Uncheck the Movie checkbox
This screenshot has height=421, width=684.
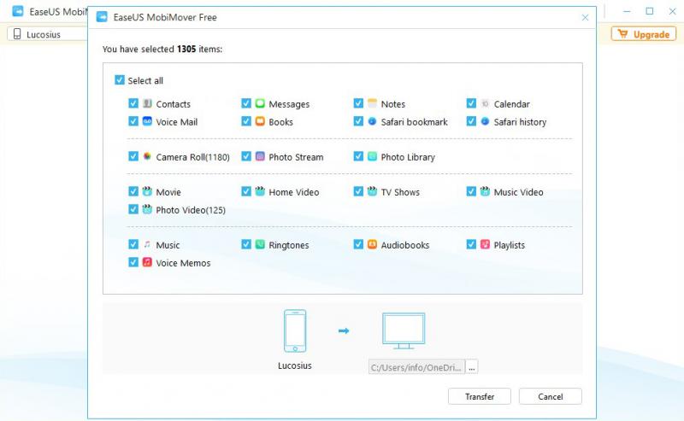click(133, 191)
